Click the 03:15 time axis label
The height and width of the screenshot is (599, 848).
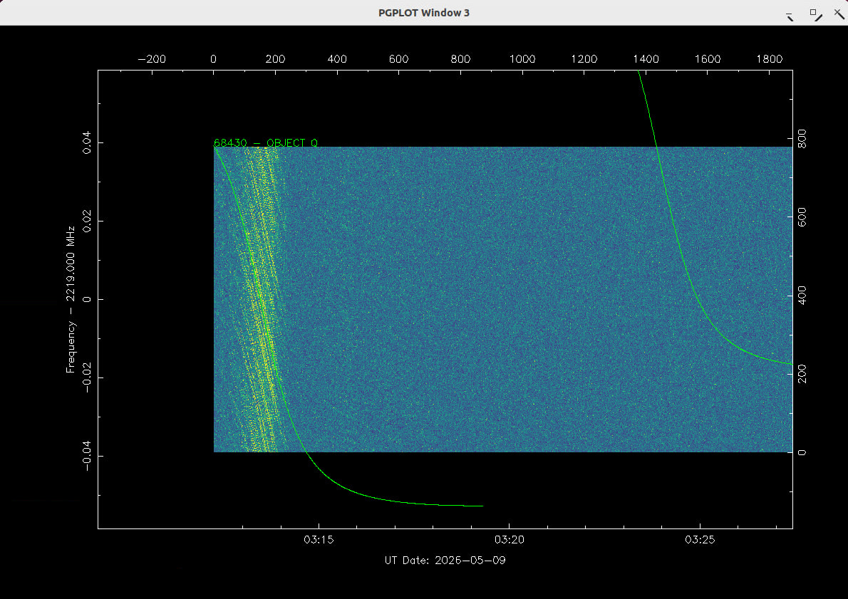tap(319, 540)
